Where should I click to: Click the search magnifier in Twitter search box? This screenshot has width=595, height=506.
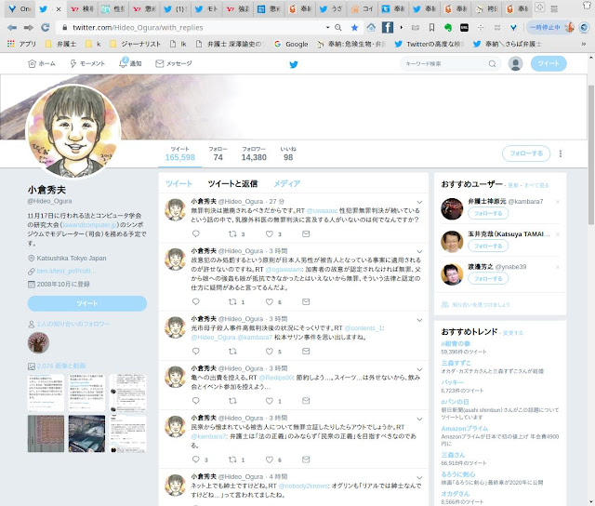point(492,64)
